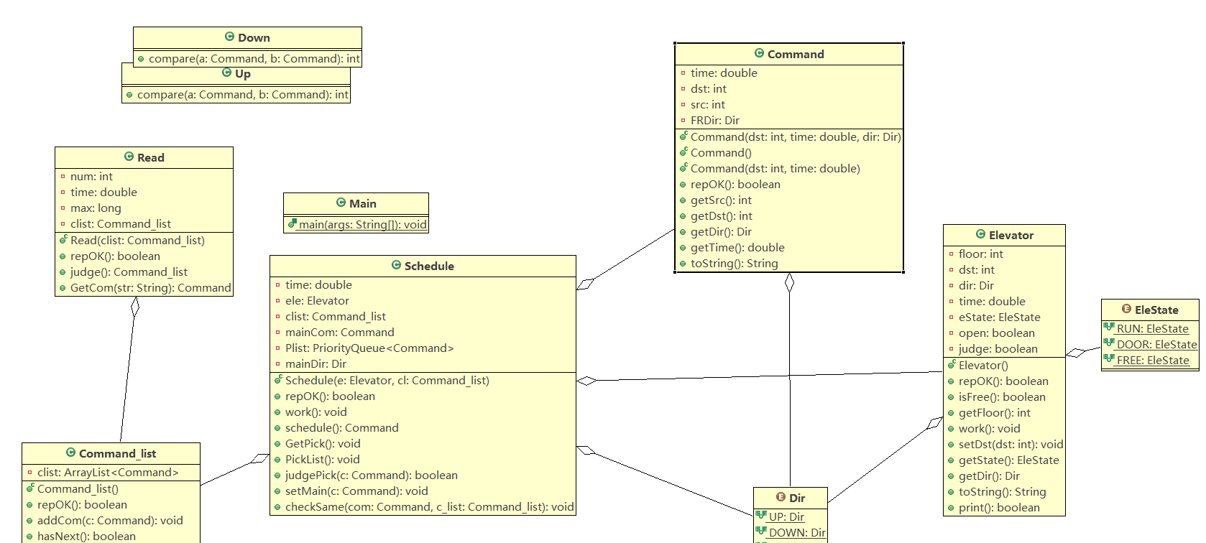Click the class icon beside Elevator title
1206x543 pixels.
pos(980,234)
